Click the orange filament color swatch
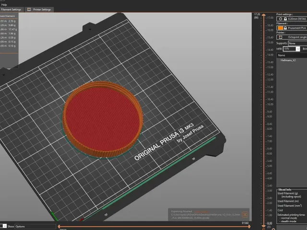Screen dimensions: 307x230 (x=280, y=28)
